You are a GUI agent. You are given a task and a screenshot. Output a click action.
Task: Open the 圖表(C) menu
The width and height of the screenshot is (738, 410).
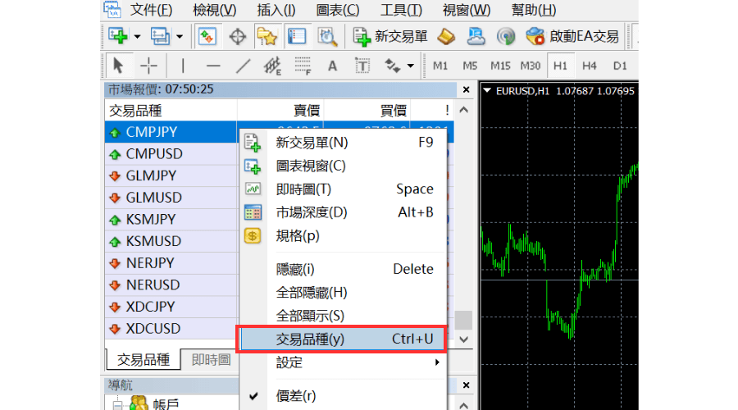click(338, 10)
